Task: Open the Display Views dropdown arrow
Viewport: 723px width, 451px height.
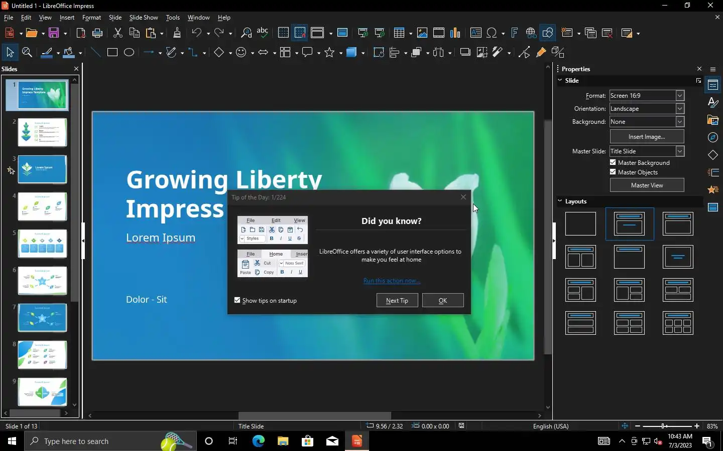Action: [x=330, y=34]
